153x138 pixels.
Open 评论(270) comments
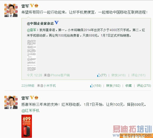coord(144,86)
